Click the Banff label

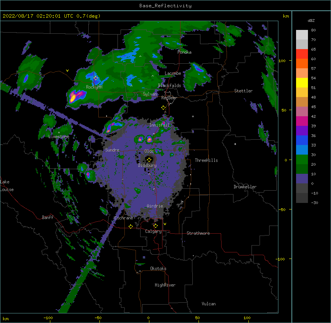[x=48, y=218]
